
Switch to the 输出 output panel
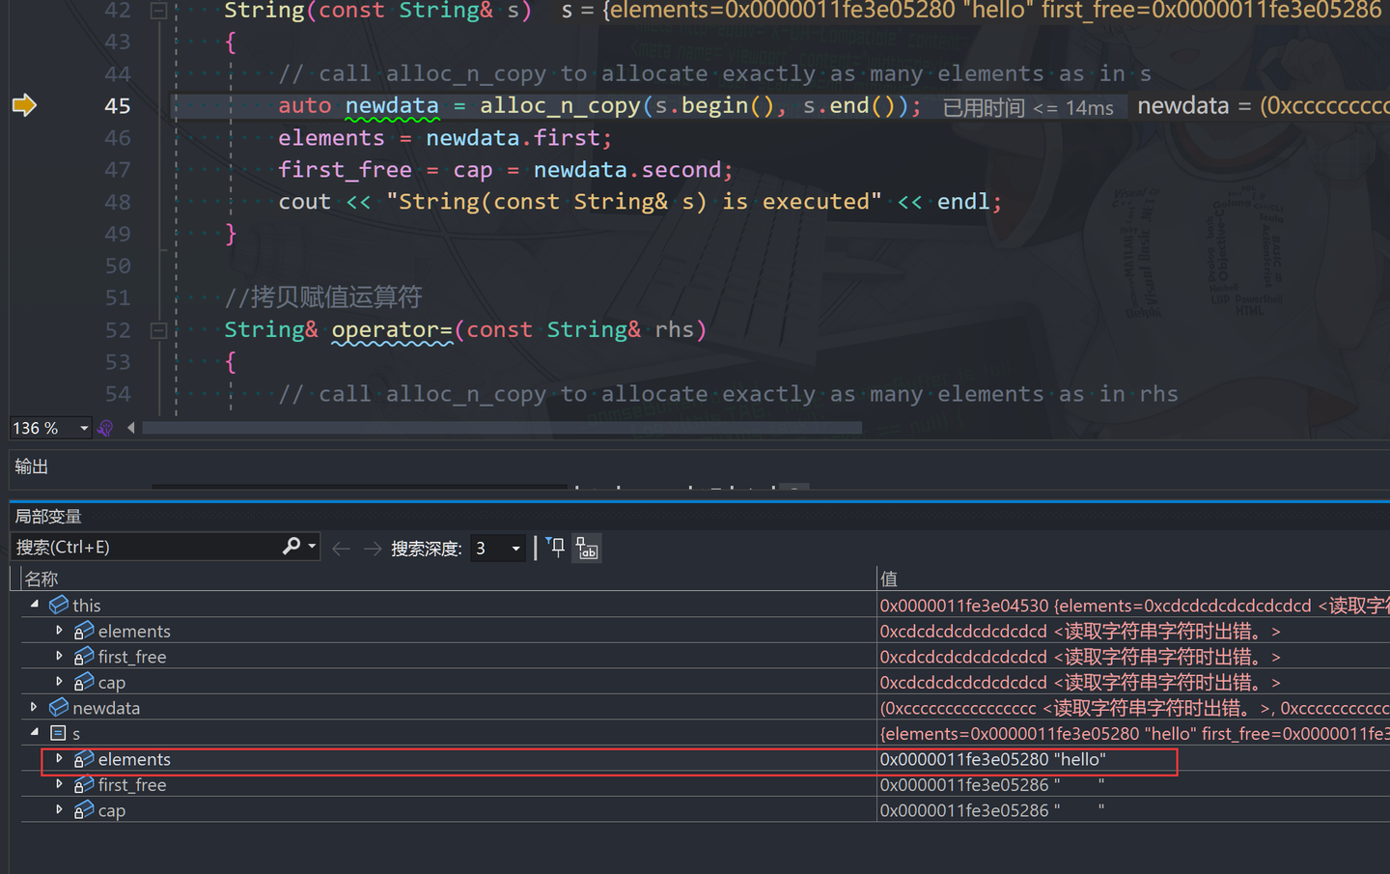pyautogui.click(x=31, y=466)
